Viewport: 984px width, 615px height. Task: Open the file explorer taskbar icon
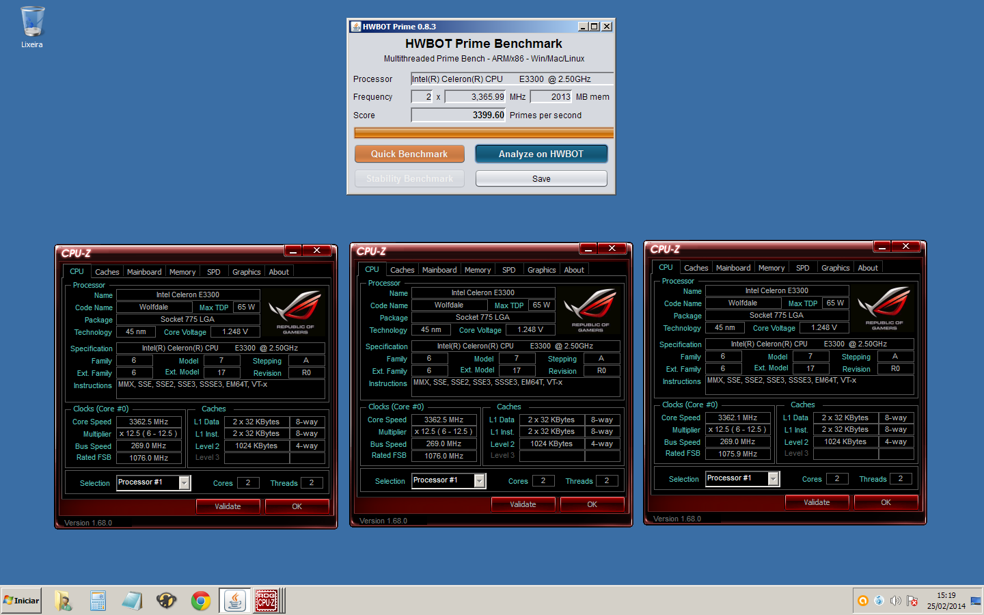[64, 601]
